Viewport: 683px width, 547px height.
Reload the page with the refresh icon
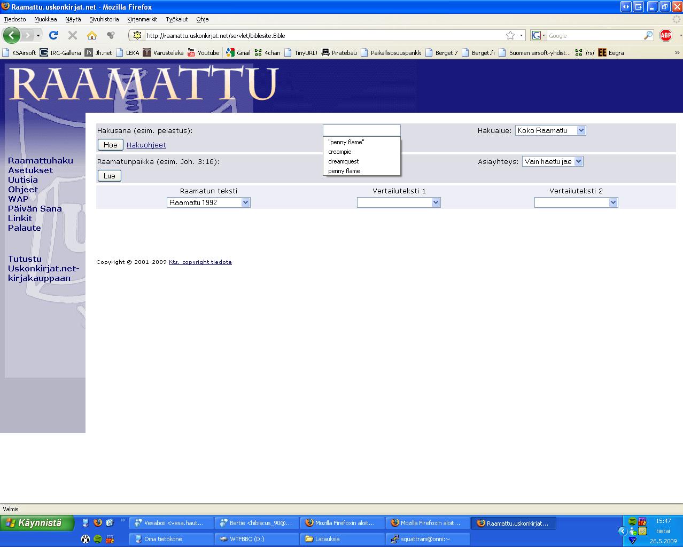pyautogui.click(x=53, y=36)
